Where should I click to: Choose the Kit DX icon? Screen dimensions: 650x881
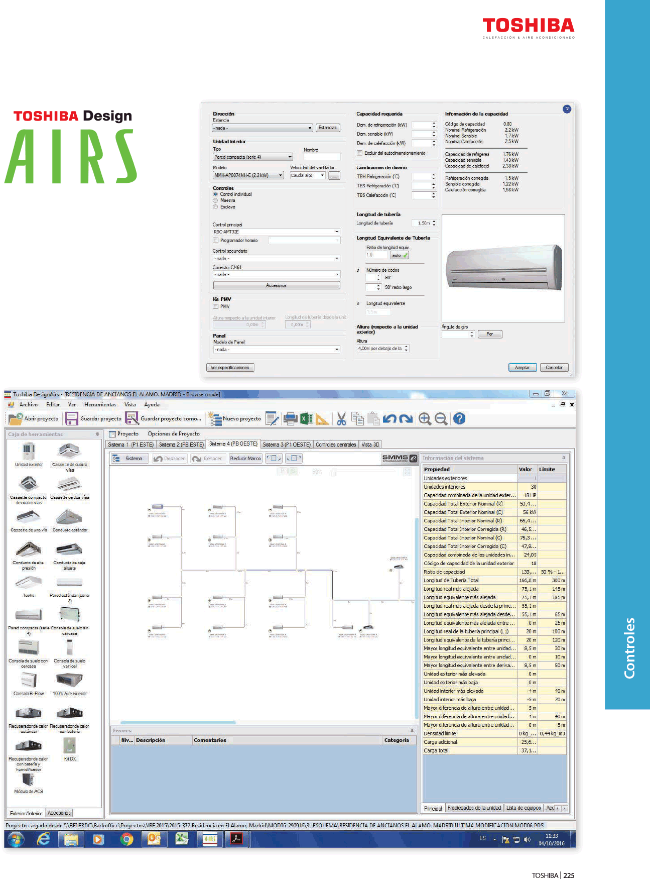coord(69,746)
